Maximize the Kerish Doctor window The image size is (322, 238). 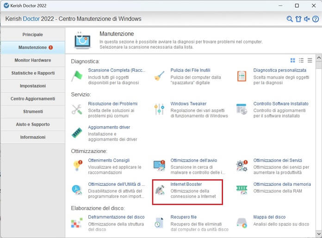click(x=297, y=6)
